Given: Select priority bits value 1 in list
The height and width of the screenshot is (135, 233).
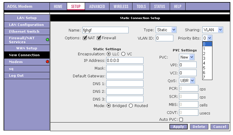Looking at the screenshot, I should 207,49.
